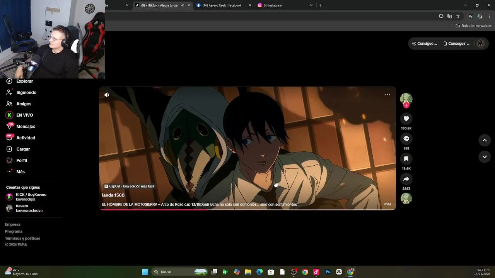Open the spinning sound disc below share

(x=406, y=198)
